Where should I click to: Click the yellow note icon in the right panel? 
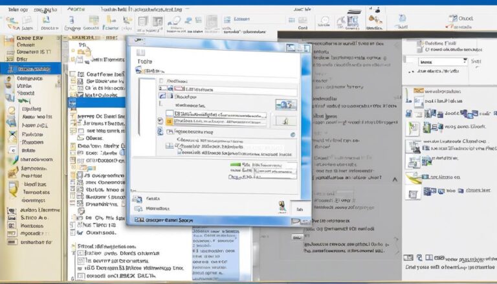pos(411,178)
